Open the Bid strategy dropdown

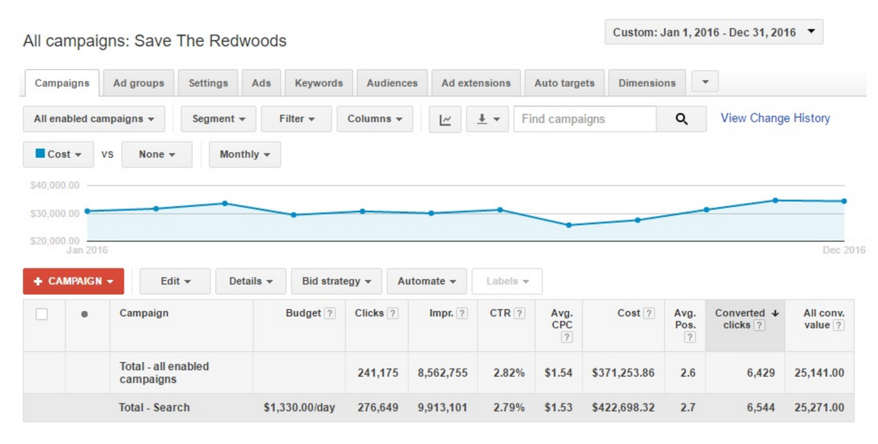click(x=337, y=281)
